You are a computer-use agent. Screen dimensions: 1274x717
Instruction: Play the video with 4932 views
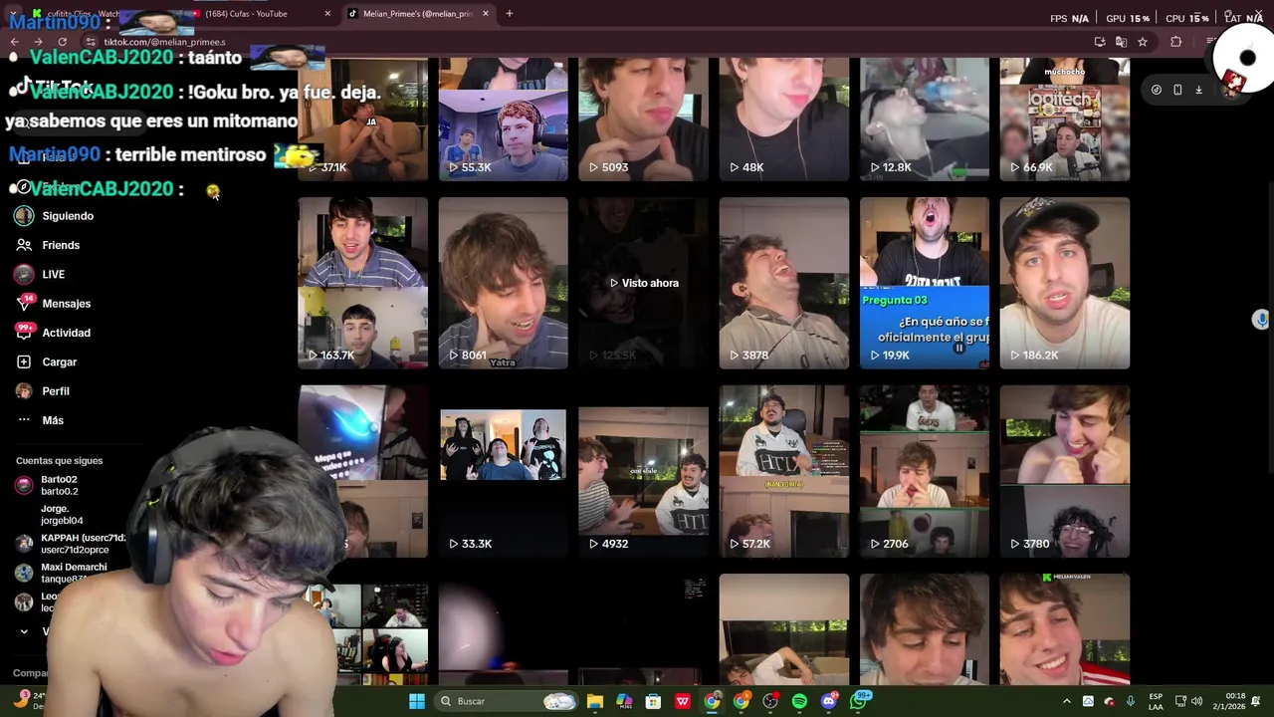pyautogui.click(x=644, y=472)
